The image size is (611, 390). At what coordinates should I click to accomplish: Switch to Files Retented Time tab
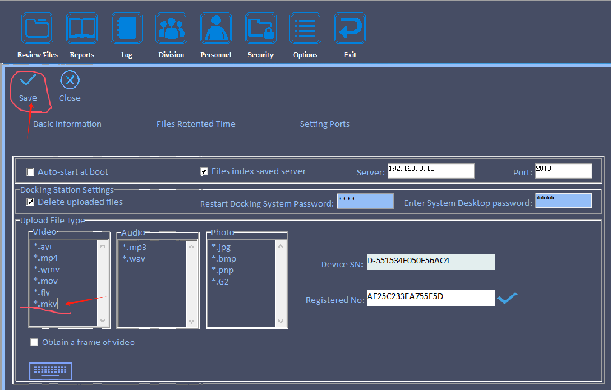pyautogui.click(x=196, y=124)
